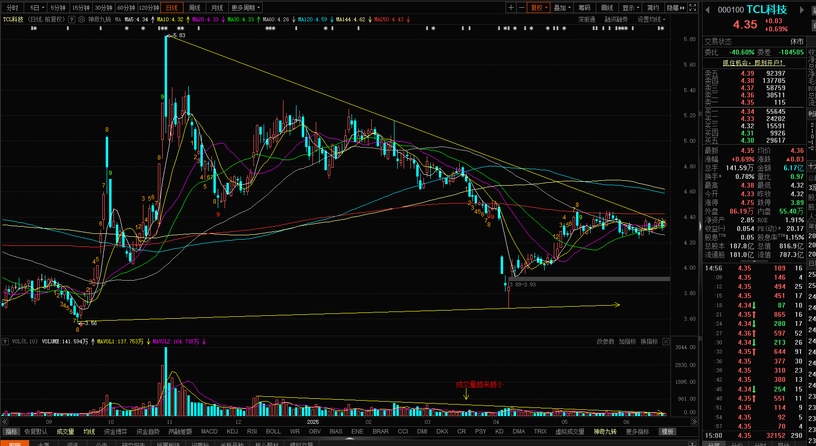Click 恢复默认 in indicator bar

click(x=36, y=432)
